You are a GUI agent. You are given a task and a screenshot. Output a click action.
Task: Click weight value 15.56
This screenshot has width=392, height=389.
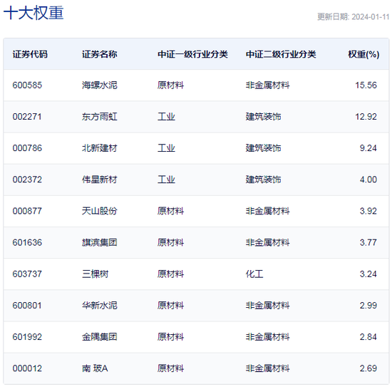point(366,85)
